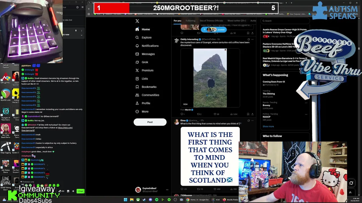
Task: Open the Kick chat shop icon
Action: (68, 191)
